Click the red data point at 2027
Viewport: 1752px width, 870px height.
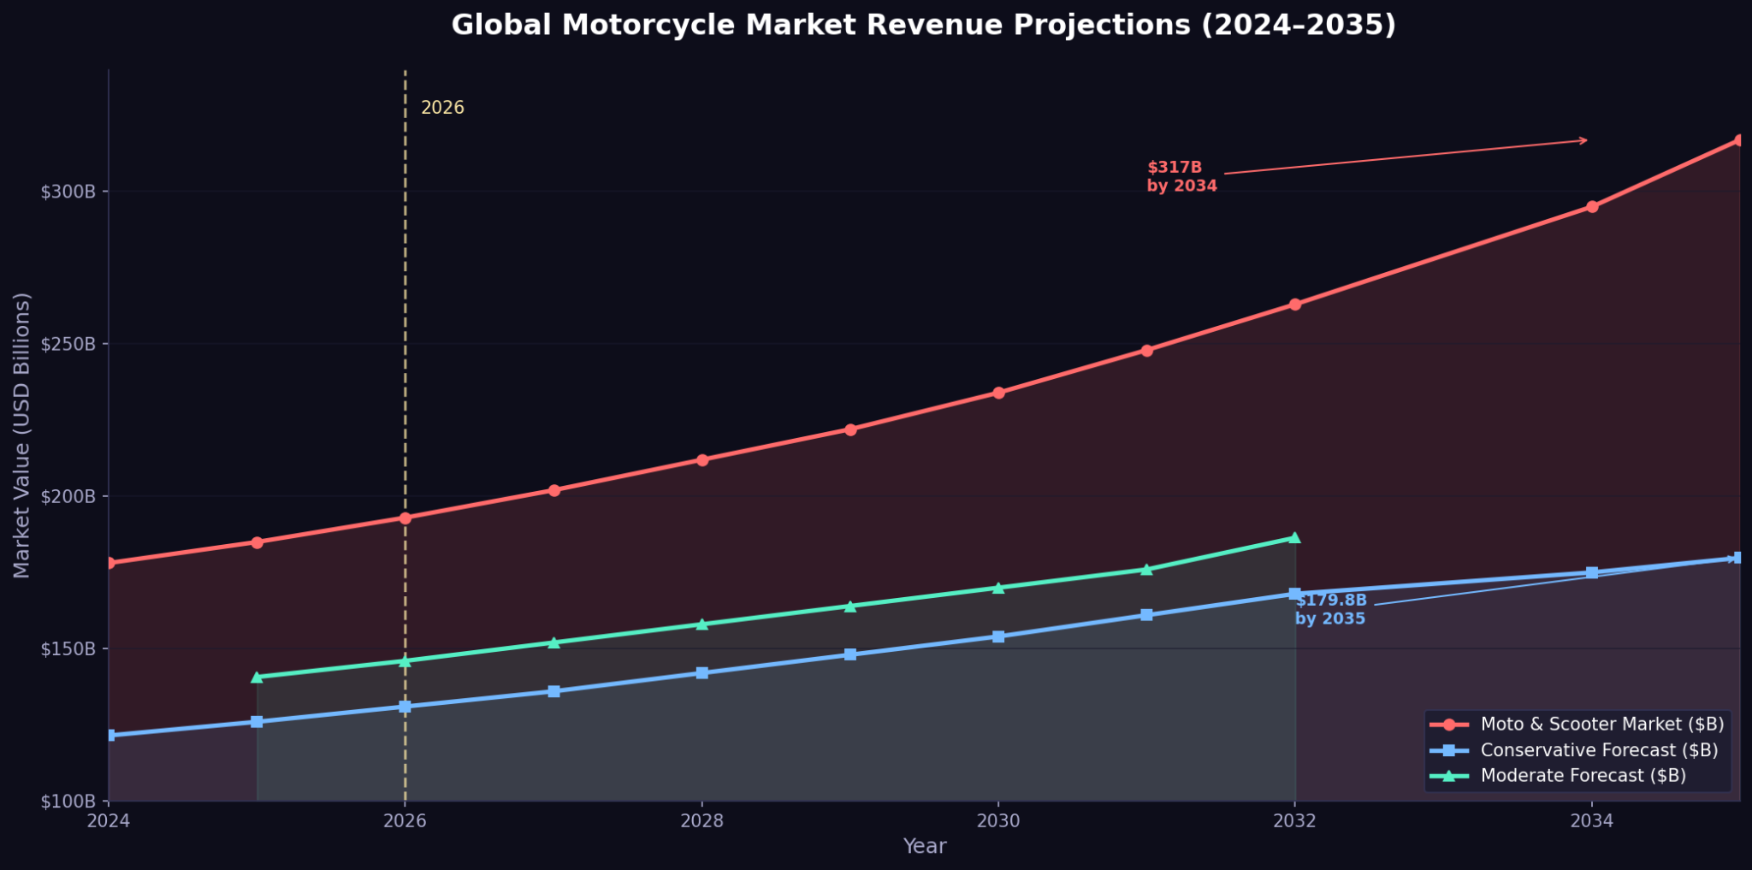click(553, 490)
